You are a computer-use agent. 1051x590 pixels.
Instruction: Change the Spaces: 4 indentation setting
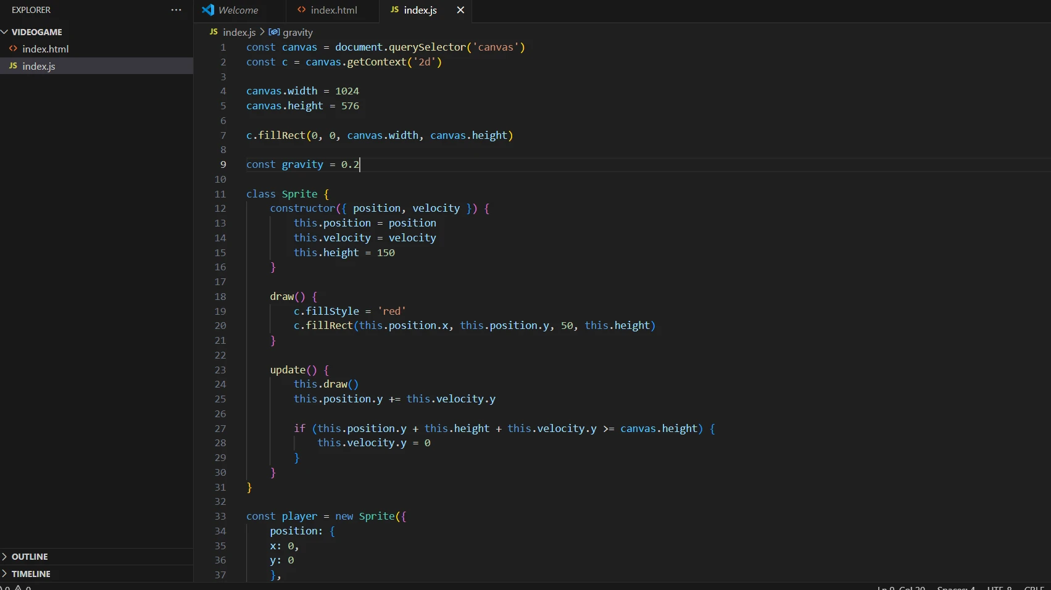[x=955, y=588]
